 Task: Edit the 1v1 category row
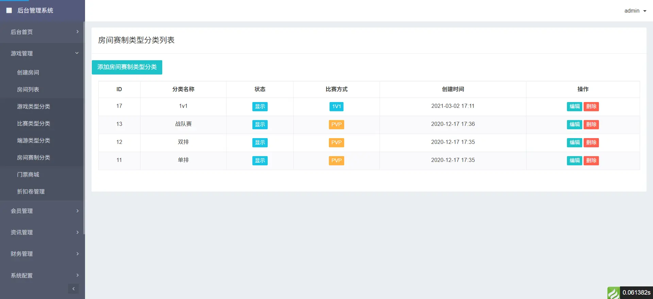(574, 106)
